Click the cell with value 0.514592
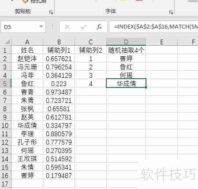198x189 pixels. 59,159
